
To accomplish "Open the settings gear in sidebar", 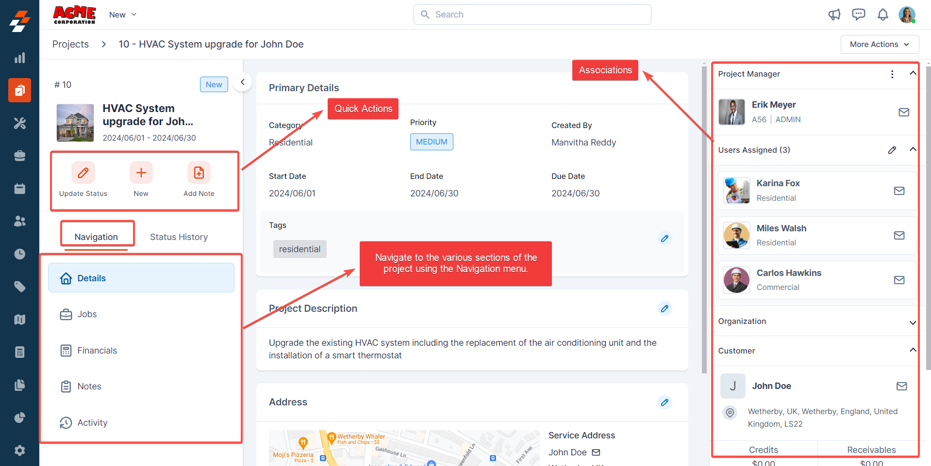I will [x=19, y=450].
